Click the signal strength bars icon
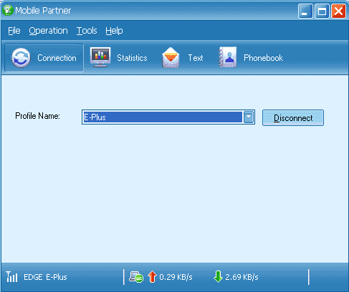Screen dimensions: 349x292 point(11,277)
